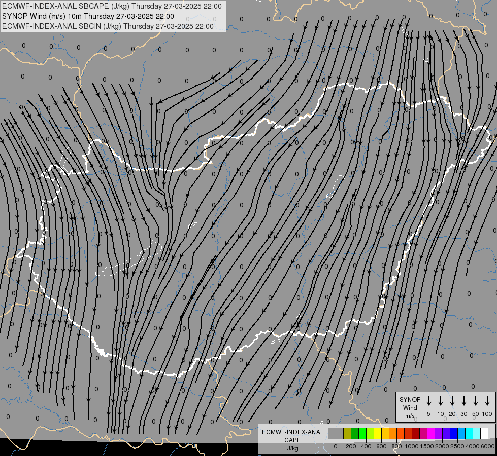
Task: Click the 'm/s' unit in the wind legend
Action: 410,416
